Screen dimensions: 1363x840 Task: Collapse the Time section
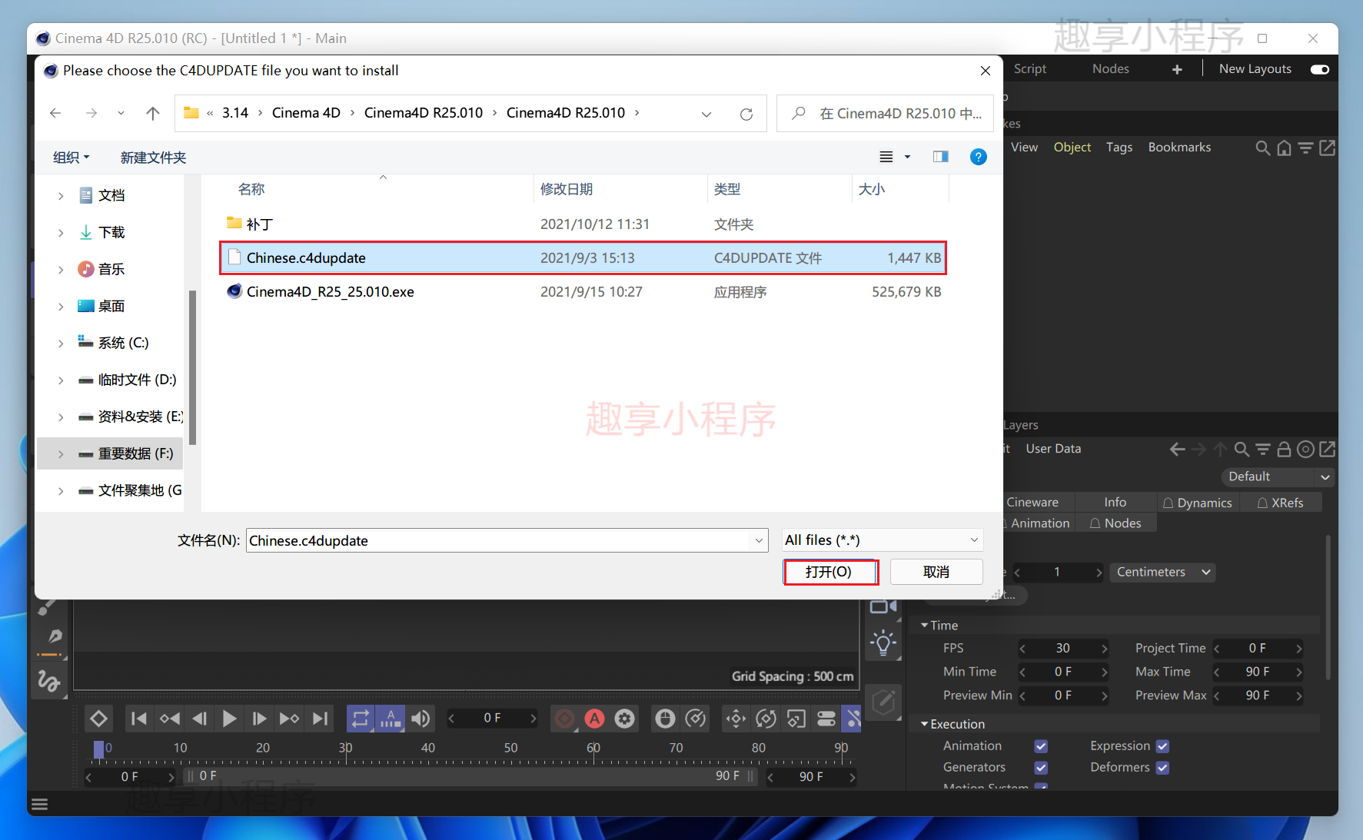925,626
